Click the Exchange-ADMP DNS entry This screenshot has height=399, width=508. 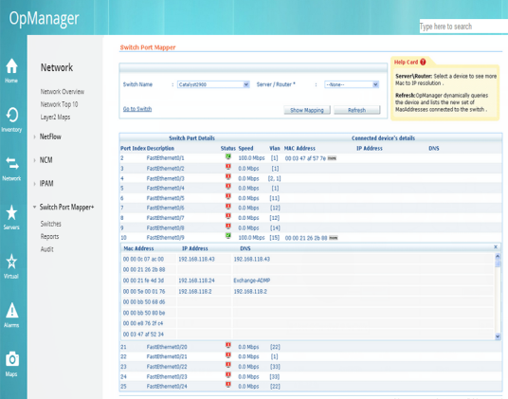pos(252,281)
